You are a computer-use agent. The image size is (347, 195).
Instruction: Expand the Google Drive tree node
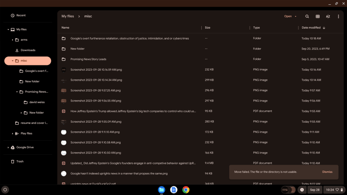[x=8, y=147]
